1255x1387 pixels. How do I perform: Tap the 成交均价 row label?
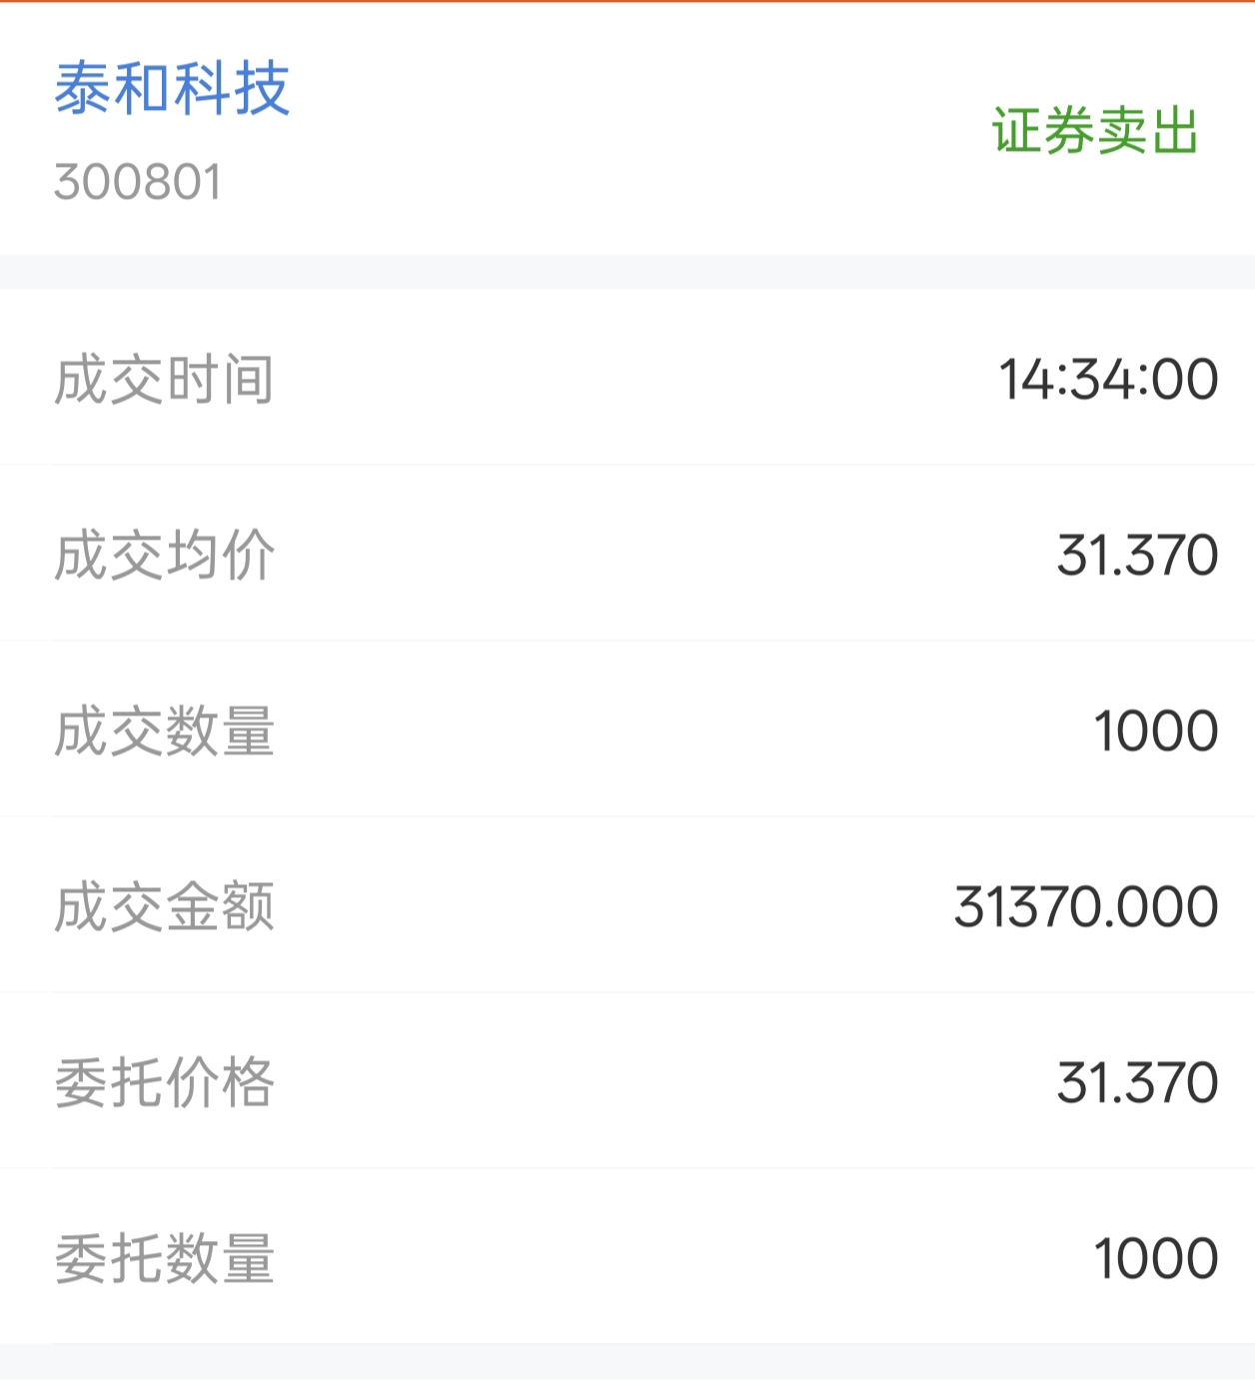point(165,556)
